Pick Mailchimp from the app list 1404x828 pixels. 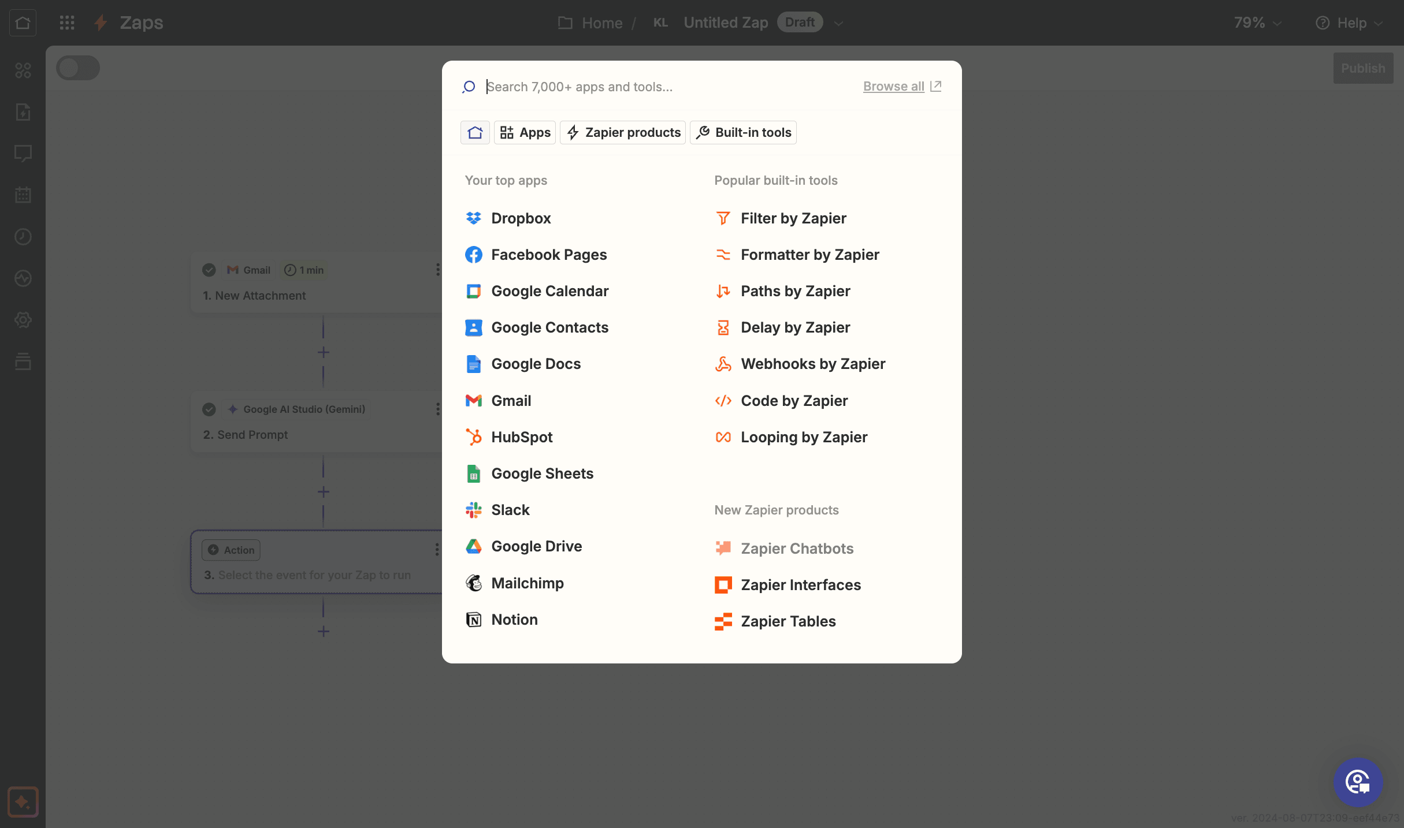click(514, 583)
